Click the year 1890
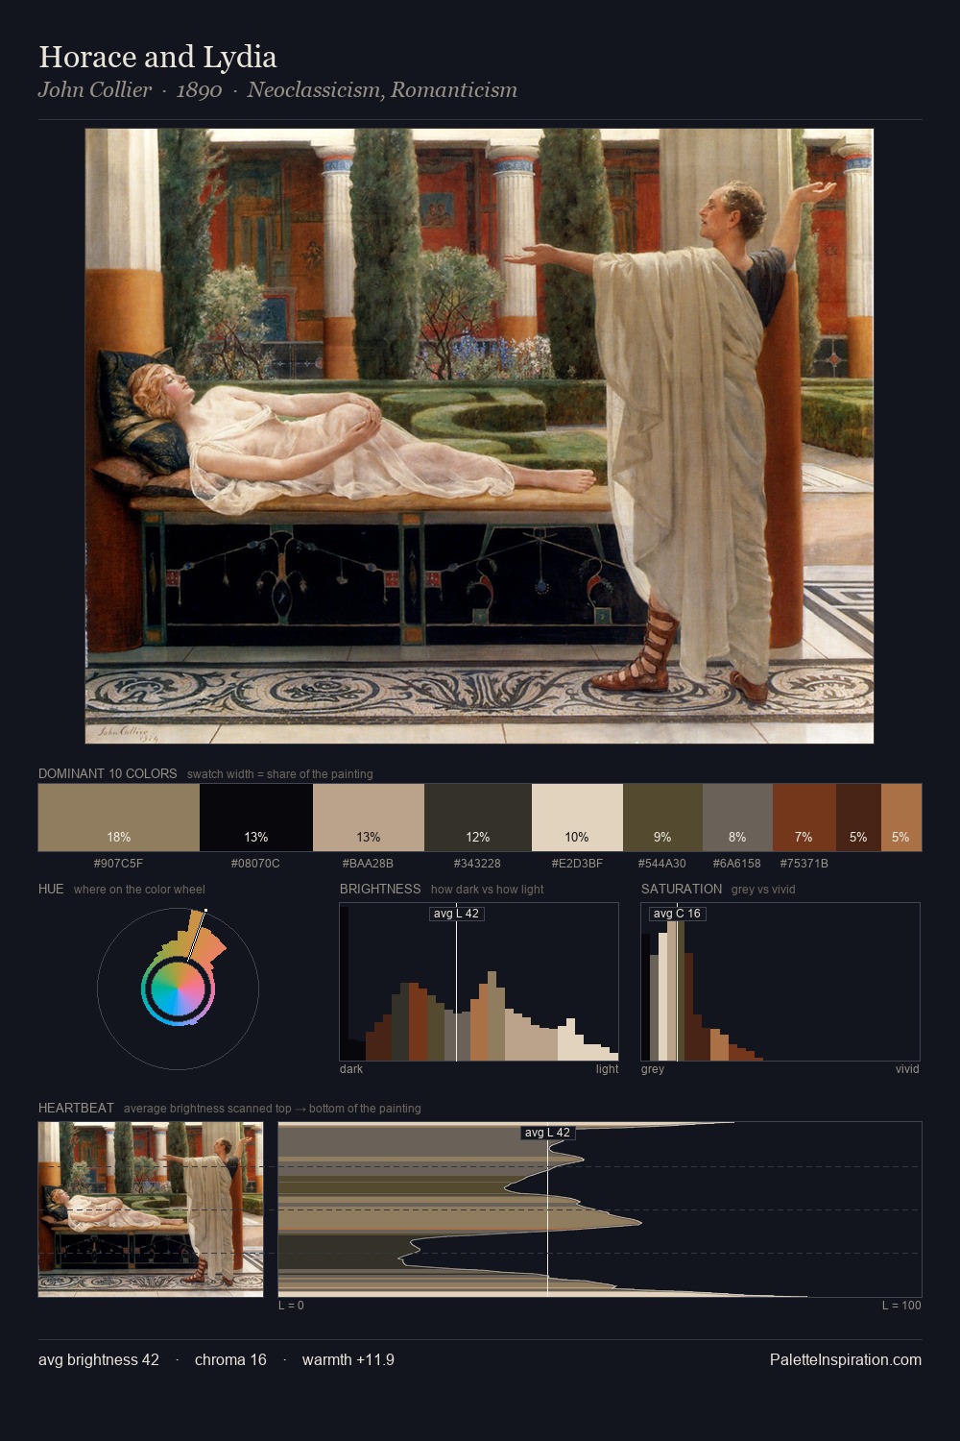 [x=200, y=90]
